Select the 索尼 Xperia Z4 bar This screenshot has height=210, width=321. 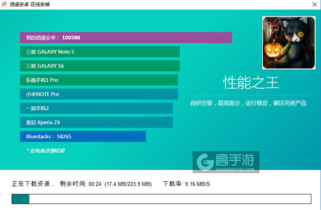click(x=96, y=122)
